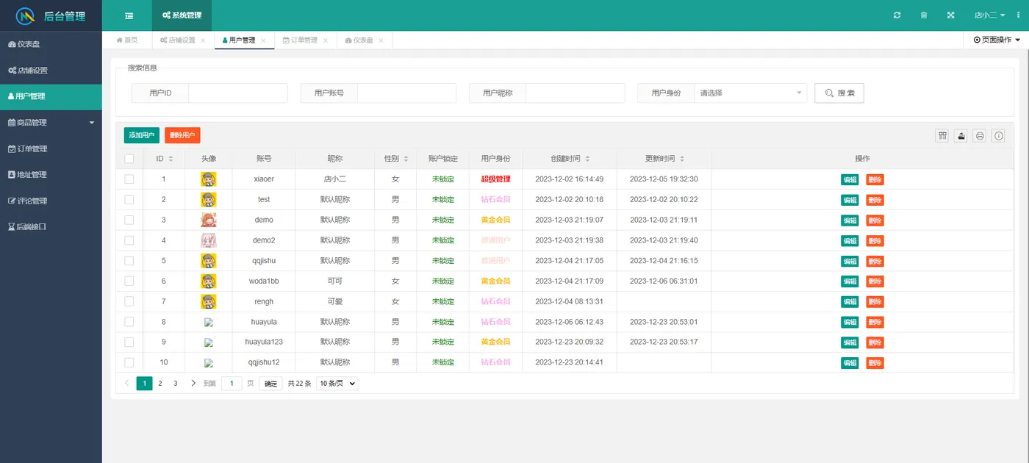Click the export icon in table toolbar

click(x=961, y=136)
